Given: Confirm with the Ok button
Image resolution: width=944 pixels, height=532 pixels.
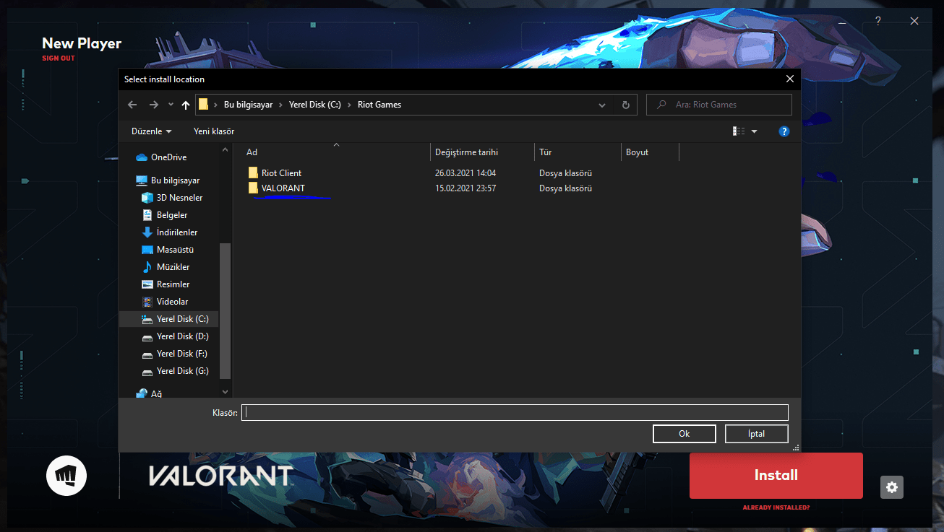Looking at the screenshot, I should (x=685, y=434).
